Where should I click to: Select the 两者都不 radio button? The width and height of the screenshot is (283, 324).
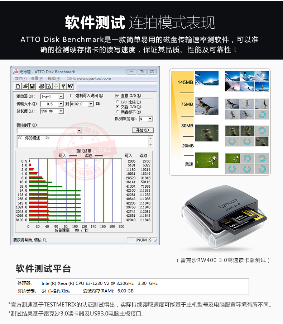(x=117, y=112)
